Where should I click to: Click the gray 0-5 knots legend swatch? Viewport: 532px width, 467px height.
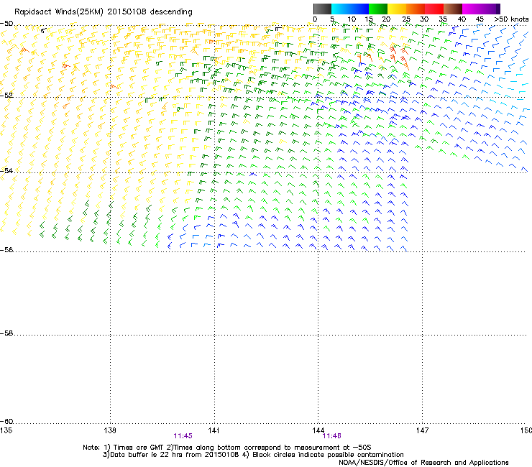[322, 9]
